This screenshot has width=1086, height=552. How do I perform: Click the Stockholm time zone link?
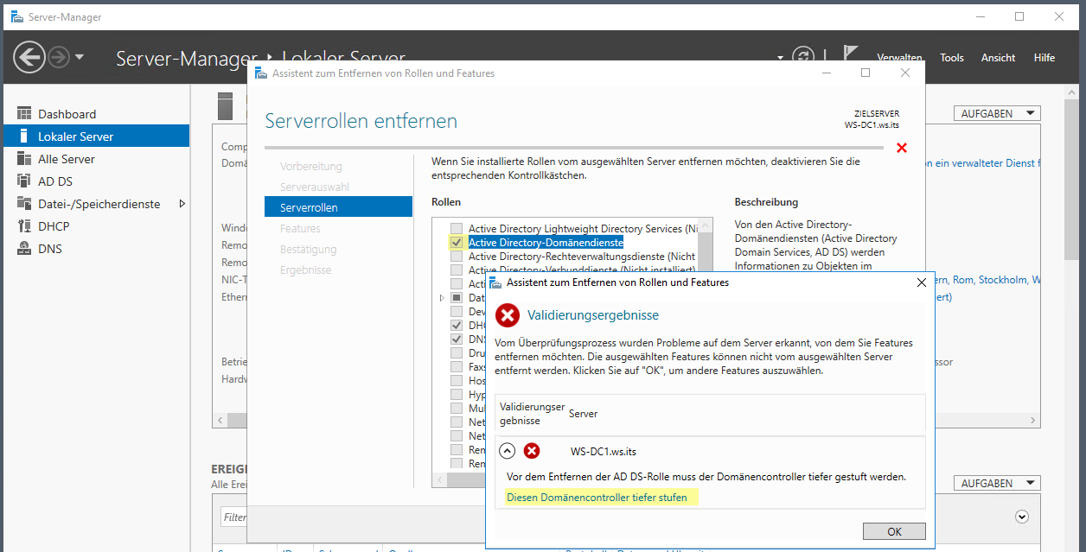click(1004, 280)
